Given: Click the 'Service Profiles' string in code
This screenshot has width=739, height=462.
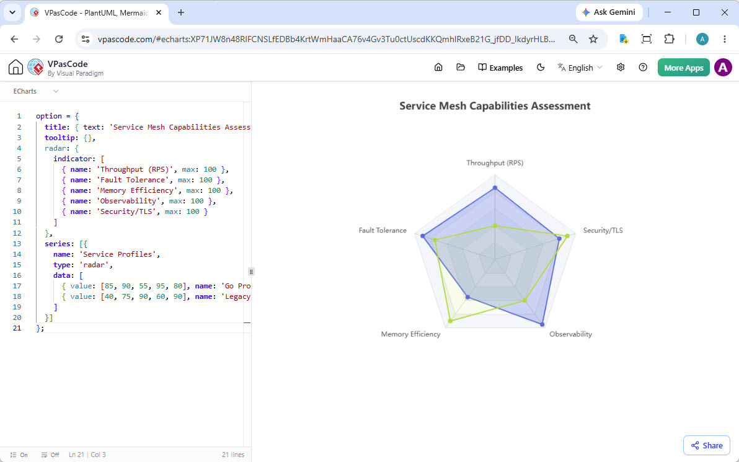Looking at the screenshot, I should (x=117, y=254).
